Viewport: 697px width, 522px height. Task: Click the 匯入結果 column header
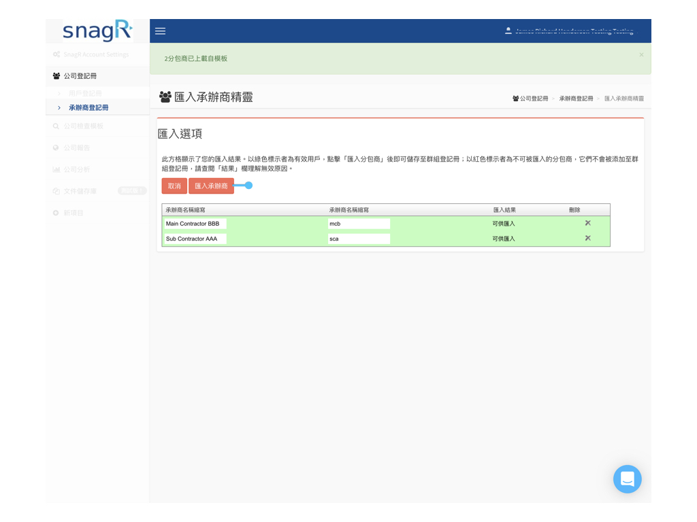coord(504,210)
